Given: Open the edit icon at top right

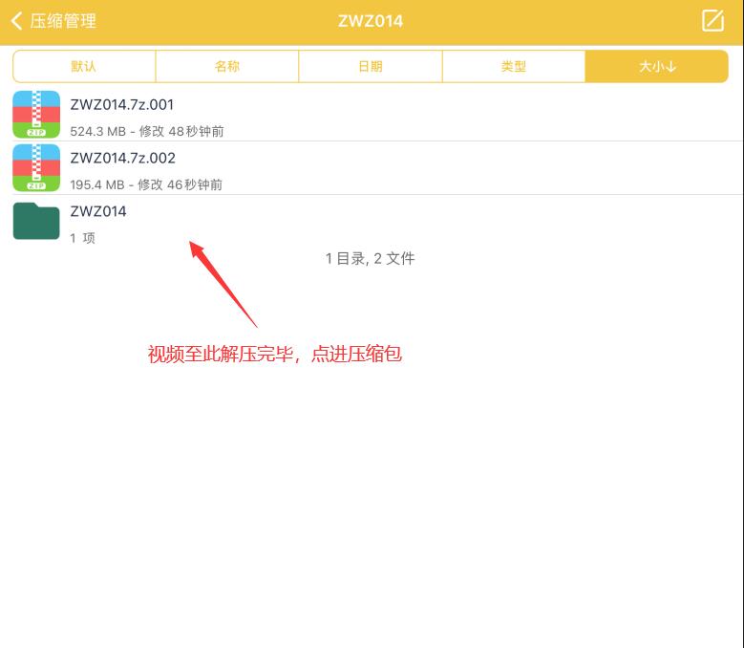Looking at the screenshot, I should click(x=712, y=21).
